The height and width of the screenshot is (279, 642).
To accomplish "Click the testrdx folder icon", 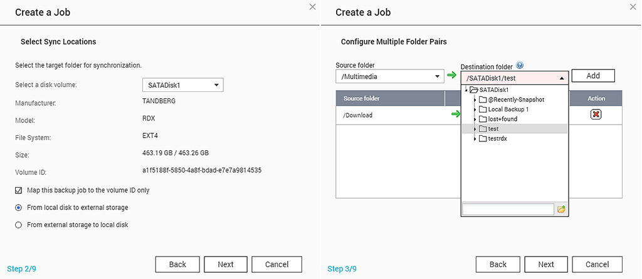I will click(x=483, y=138).
